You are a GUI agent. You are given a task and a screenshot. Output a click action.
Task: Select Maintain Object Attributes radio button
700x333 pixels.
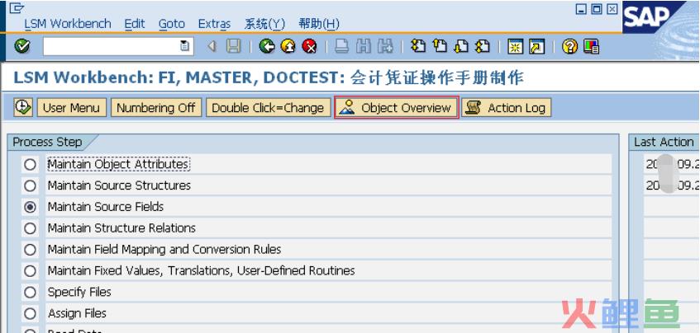pos(30,164)
